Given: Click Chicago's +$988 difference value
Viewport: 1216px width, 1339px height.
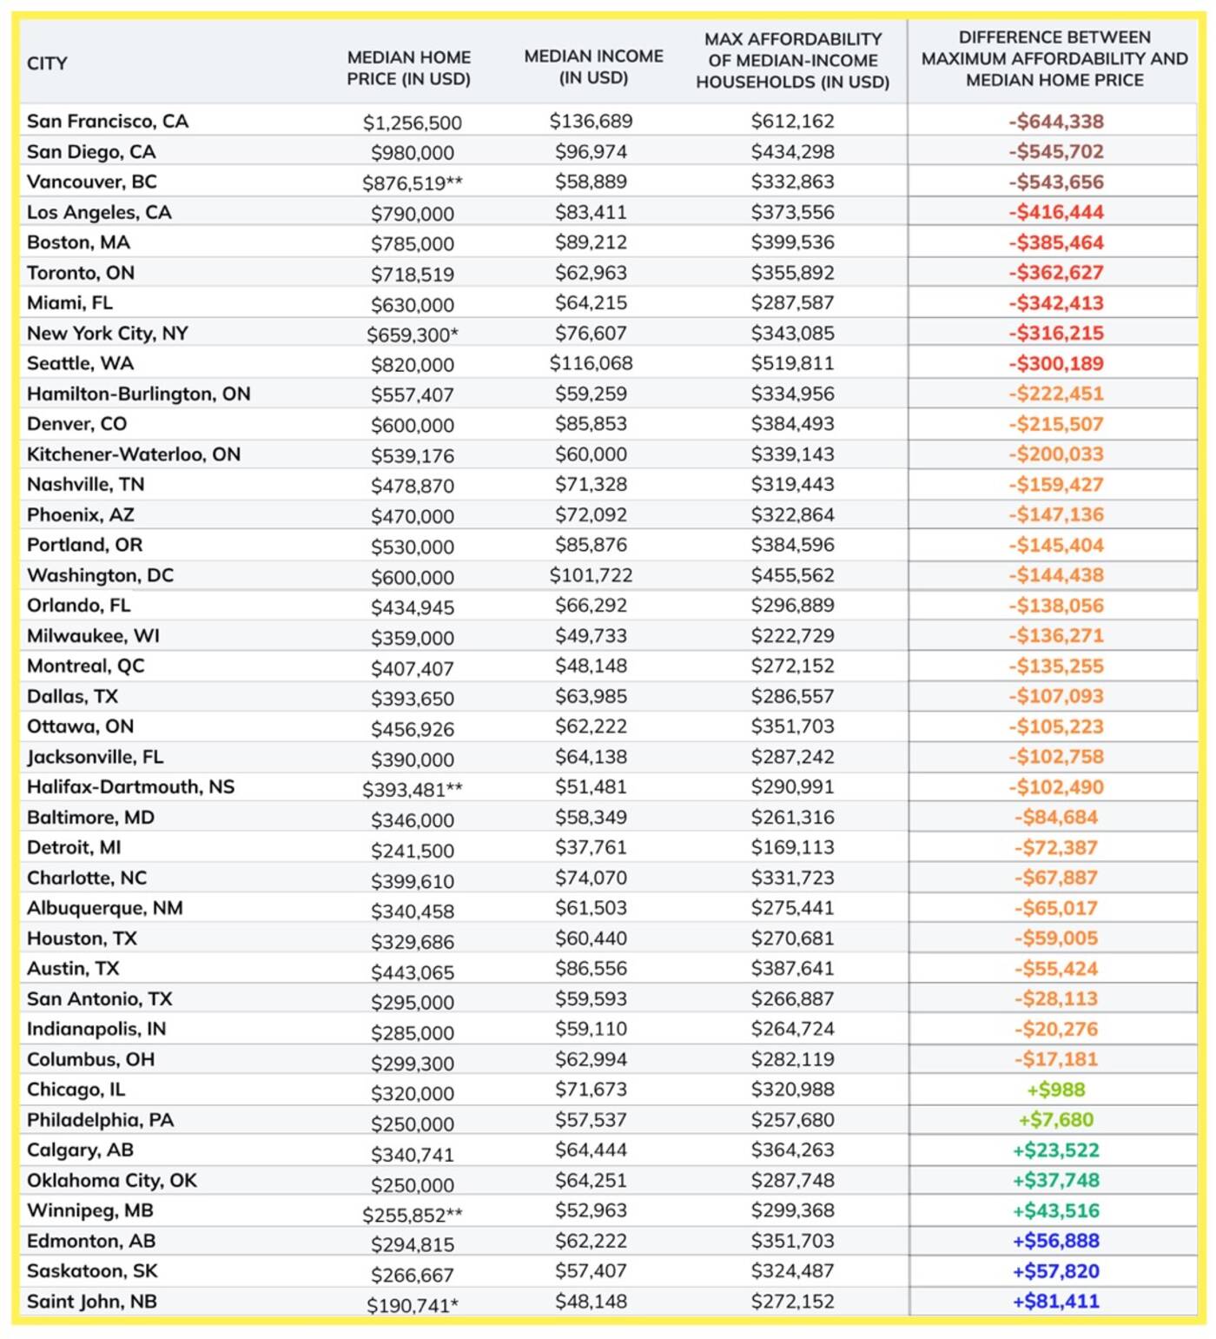Looking at the screenshot, I should tap(1055, 1090).
